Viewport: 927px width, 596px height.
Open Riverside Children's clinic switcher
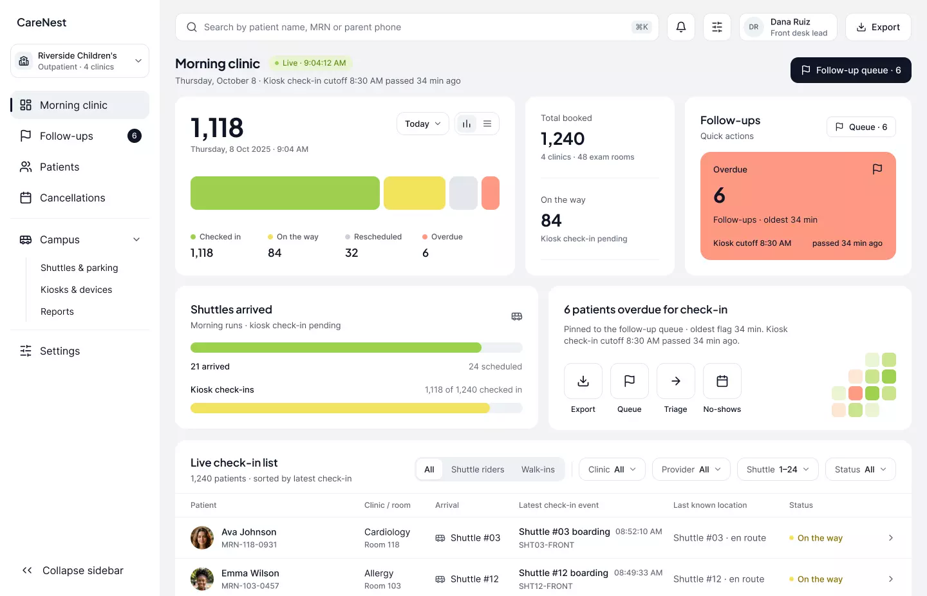pos(80,61)
